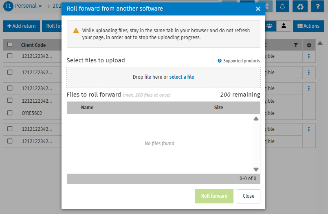Open the column settings gear icon
328x214 pixels.
(309, 45)
